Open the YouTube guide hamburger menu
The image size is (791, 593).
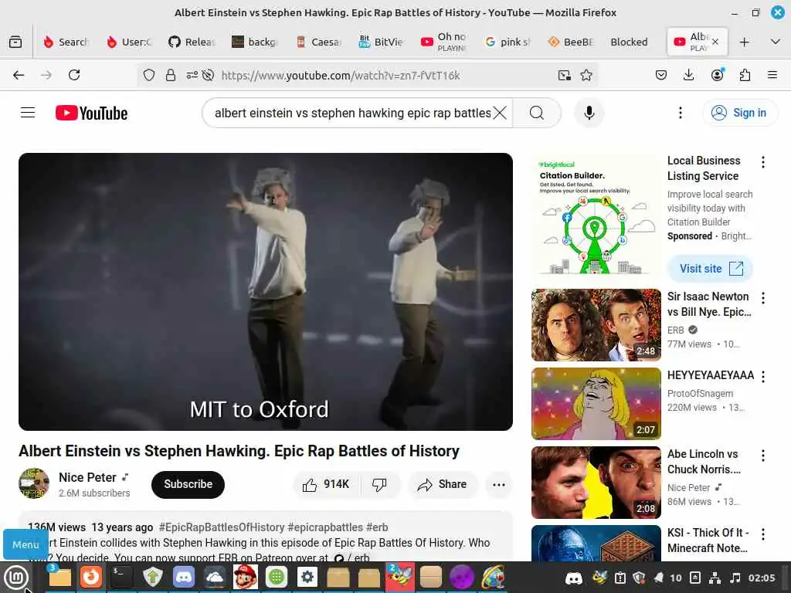pyautogui.click(x=28, y=113)
